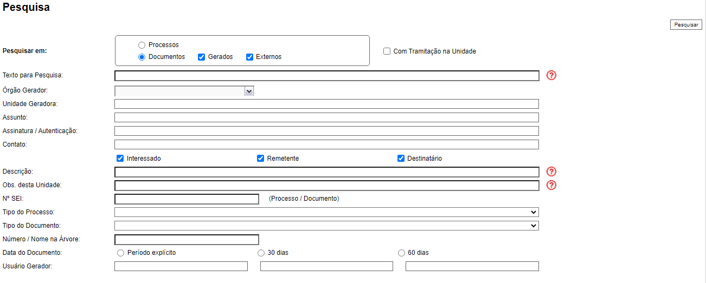Open the Órgão Gerador dropdown
This screenshot has width=706, height=283.
(184, 91)
